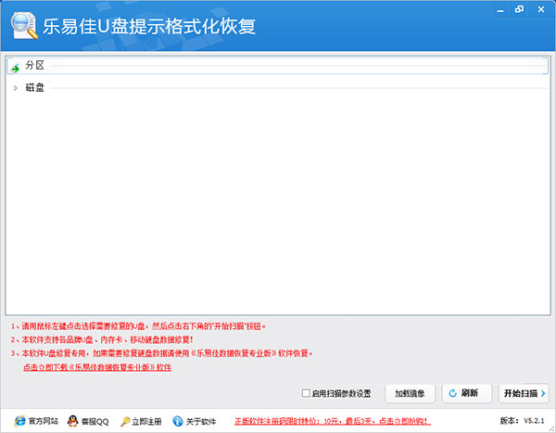The width and height of the screenshot is (556, 433).
Task: Open download link 点击立即下载《乐易佳数据恢复专业版》软件
Action: point(97,367)
